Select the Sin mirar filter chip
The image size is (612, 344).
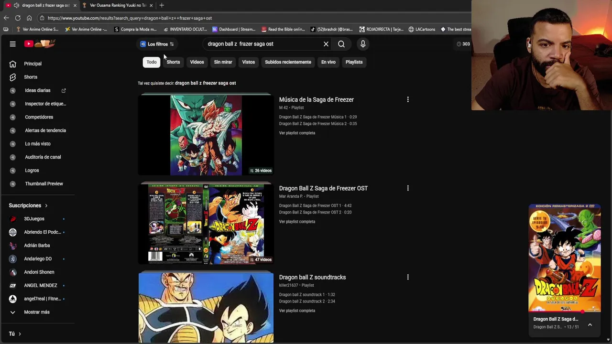(223, 62)
